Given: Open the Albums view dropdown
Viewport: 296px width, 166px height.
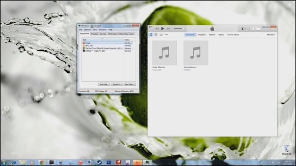Looking at the screenshot, I should [x=271, y=35].
